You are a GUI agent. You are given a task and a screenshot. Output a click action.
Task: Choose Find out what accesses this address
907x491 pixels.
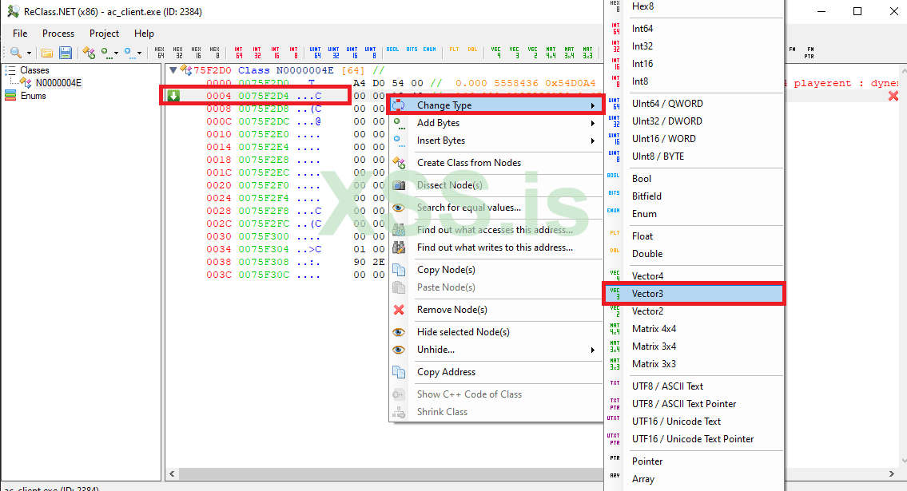[x=495, y=230]
